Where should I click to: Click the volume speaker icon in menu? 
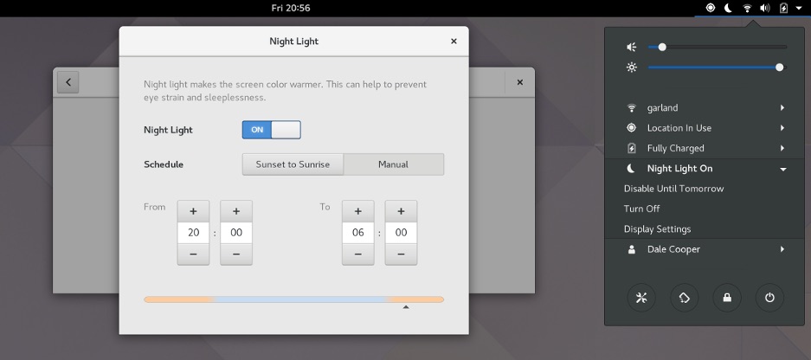coord(632,47)
